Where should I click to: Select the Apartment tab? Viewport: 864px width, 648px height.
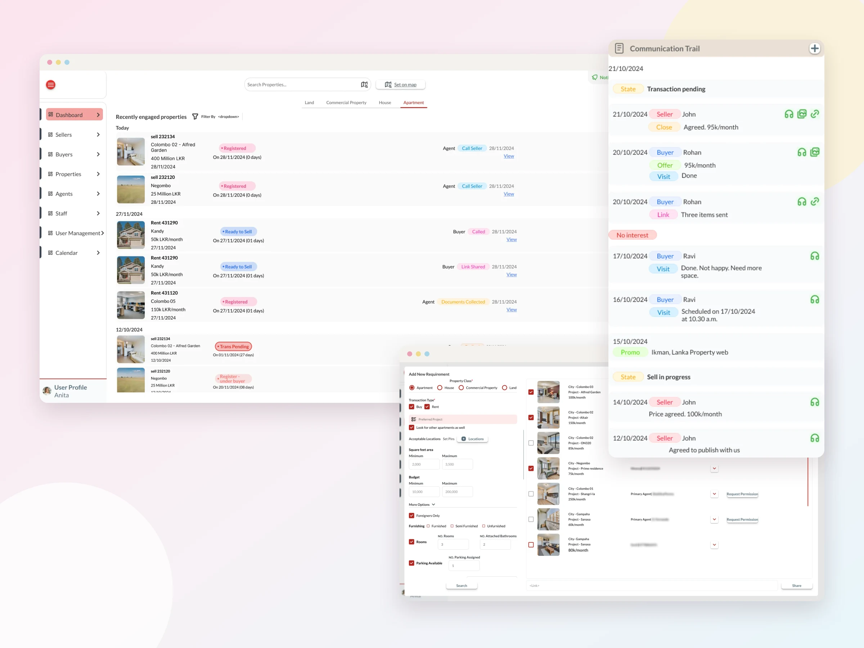click(414, 103)
